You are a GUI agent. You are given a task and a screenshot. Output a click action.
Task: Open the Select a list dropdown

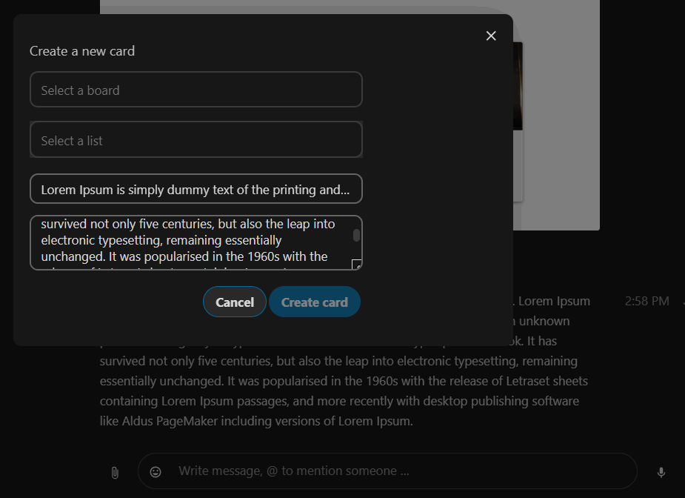click(x=196, y=140)
